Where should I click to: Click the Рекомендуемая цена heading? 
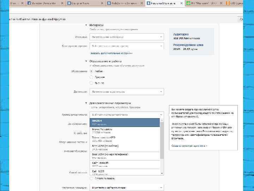pyautogui.click(x=188, y=45)
